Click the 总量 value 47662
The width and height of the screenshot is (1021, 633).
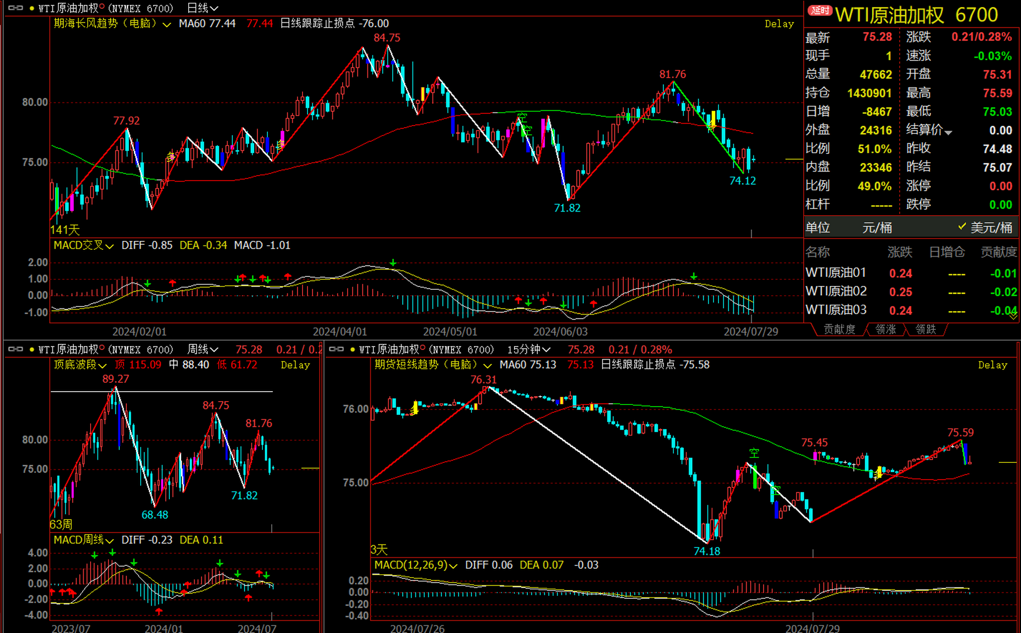(x=875, y=74)
